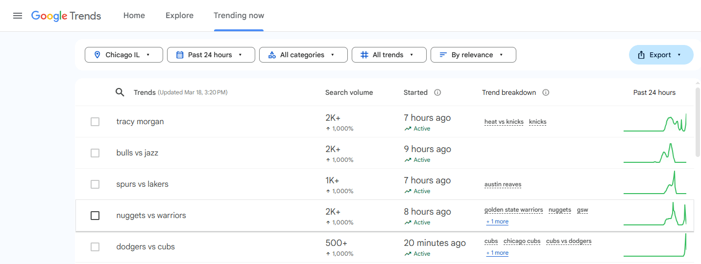Click the location pin icon for Chicago IL

(97, 55)
